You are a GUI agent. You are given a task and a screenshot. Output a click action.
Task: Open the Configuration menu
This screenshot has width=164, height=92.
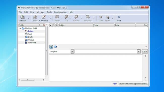coord(60,12)
